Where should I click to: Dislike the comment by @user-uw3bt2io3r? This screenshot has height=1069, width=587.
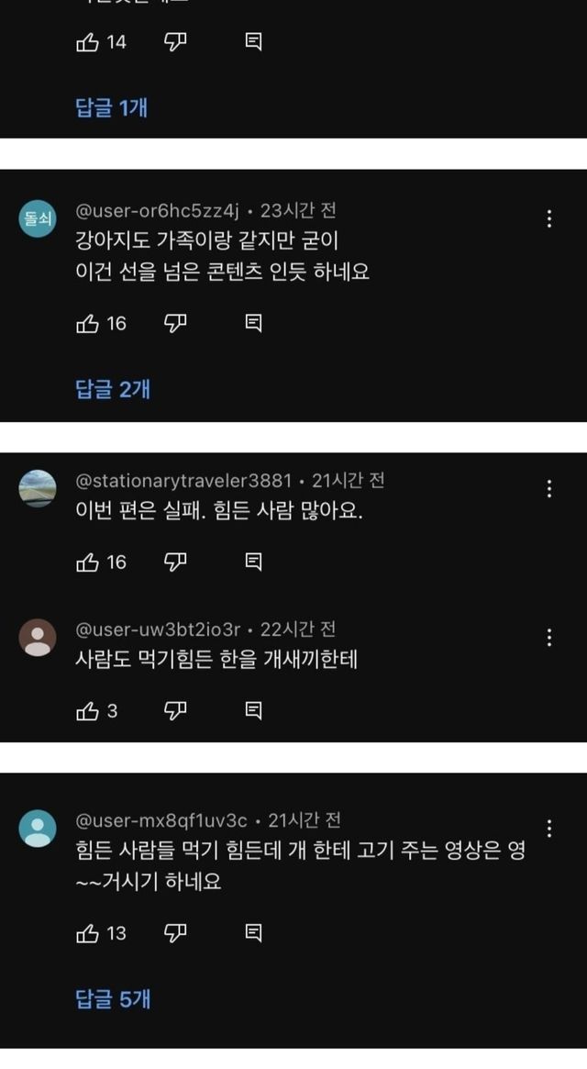point(175,710)
